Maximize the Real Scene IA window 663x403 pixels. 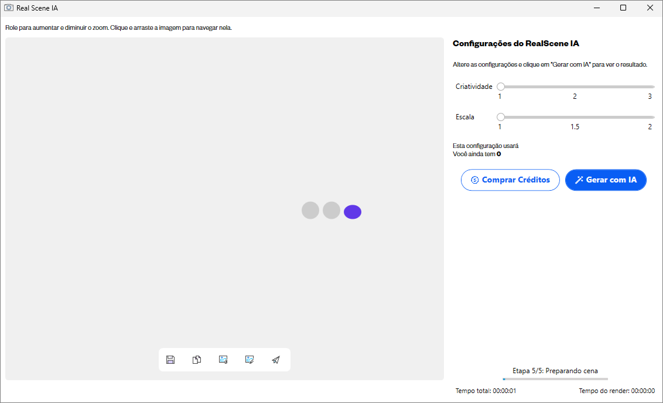[623, 8]
